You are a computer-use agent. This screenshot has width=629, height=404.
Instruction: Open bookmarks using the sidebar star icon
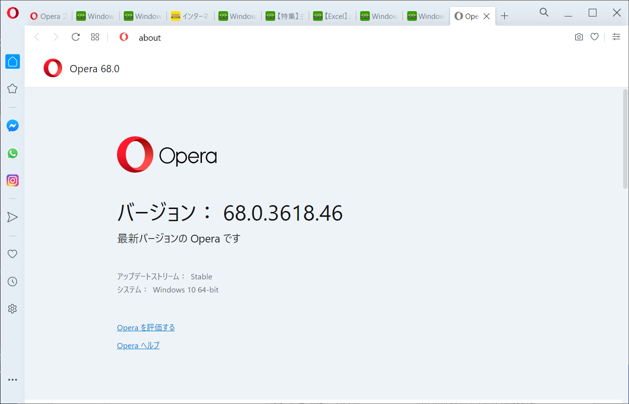point(12,88)
